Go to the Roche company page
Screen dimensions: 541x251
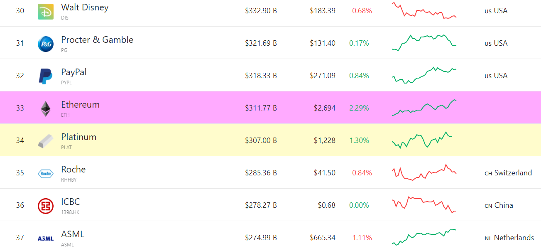(x=73, y=170)
